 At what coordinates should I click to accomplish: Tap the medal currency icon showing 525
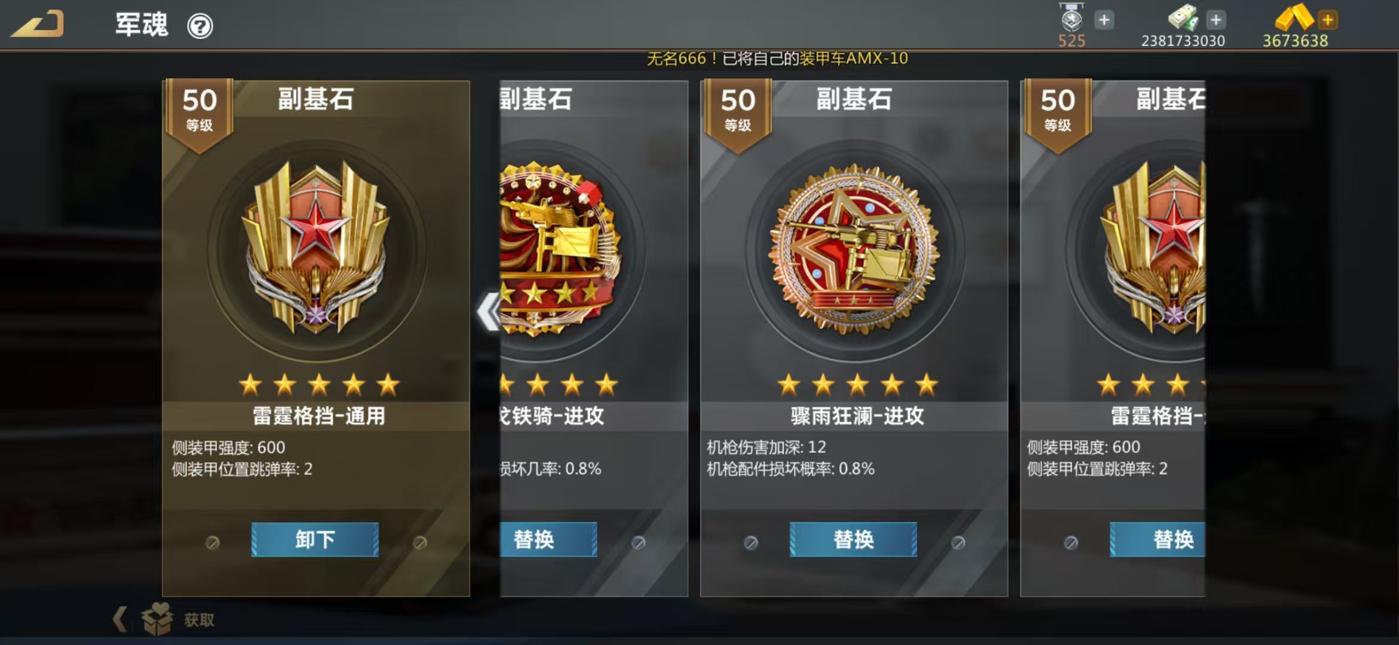1071,18
